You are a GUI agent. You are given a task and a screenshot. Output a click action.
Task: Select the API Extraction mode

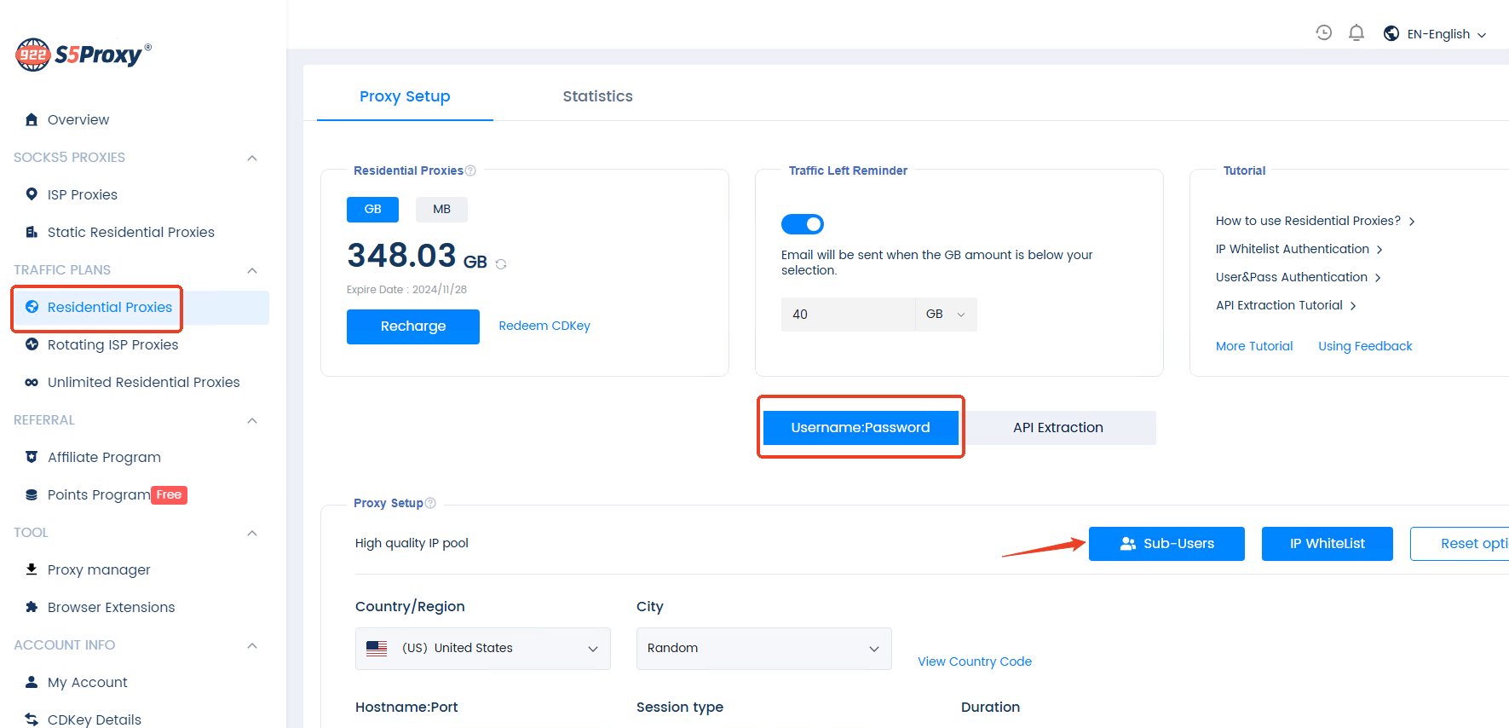click(x=1057, y=428)
